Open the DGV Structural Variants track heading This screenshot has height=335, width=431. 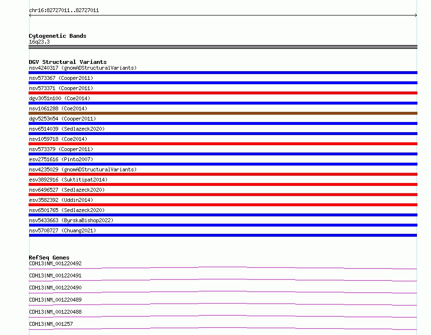coord(68,62)
